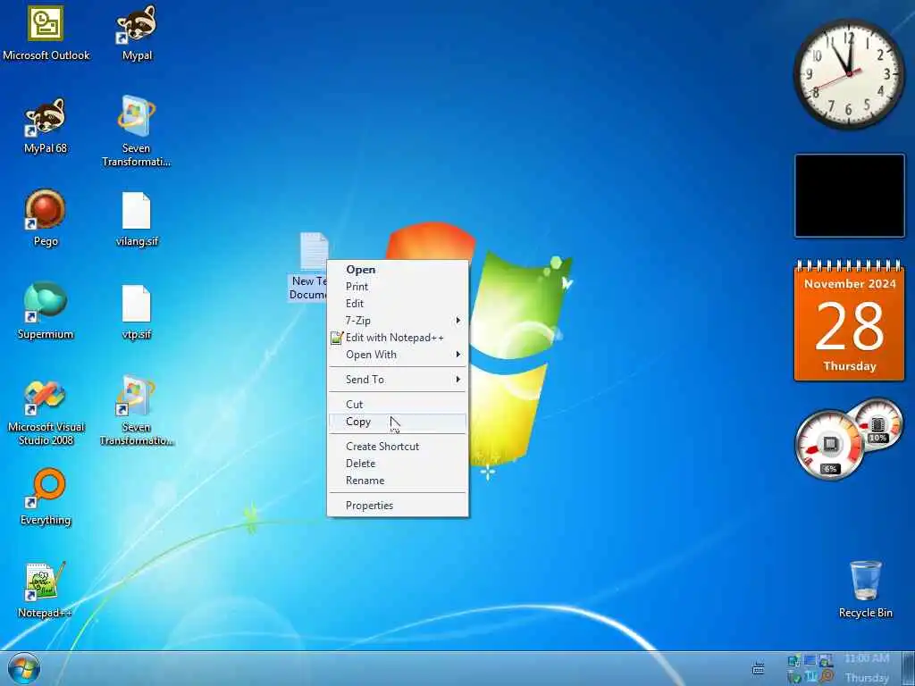Click the black slideshow gadget
Viewport: 915px width, 686px height.
pos(850,196)
